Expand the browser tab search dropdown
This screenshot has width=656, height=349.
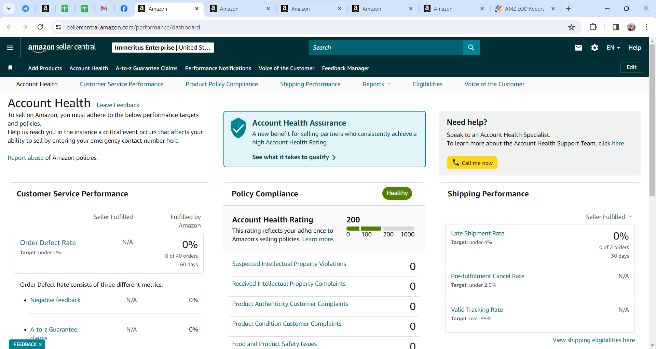point(9,9)
